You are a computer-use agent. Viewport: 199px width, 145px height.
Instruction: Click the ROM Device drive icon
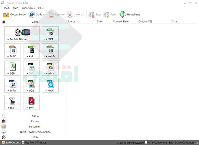pos(3,132)
